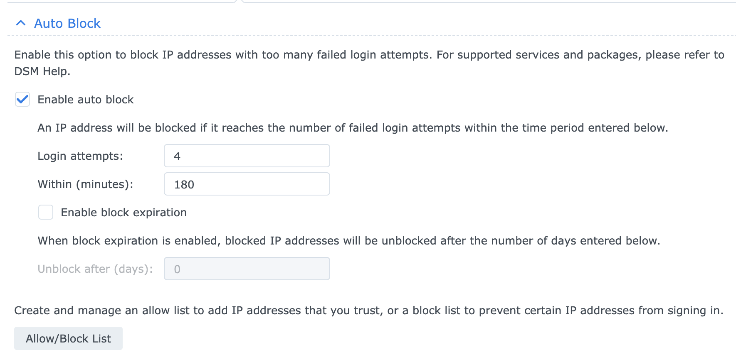The height and width of the screenshot is (362, 736).
Task: Click the dotted divider under Auto Block
Action: [372, 36]
